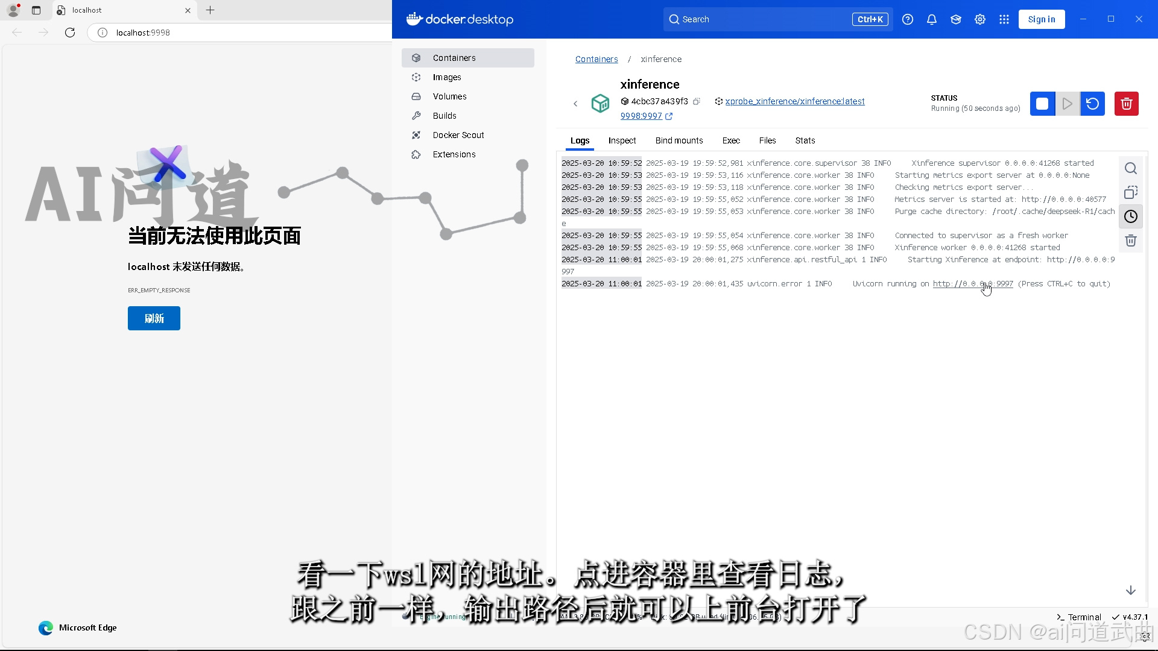
Task: Stop the xinference container
Action: click(1042, 104)
